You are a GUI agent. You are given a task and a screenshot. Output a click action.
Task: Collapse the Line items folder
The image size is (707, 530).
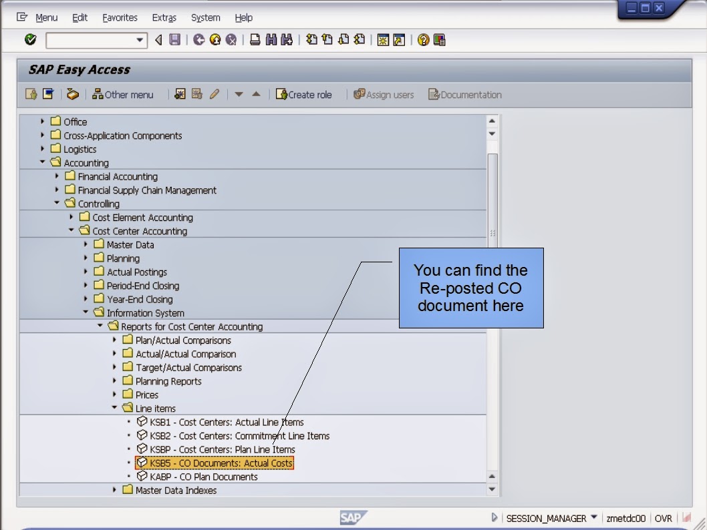click(x=114, y=408)
